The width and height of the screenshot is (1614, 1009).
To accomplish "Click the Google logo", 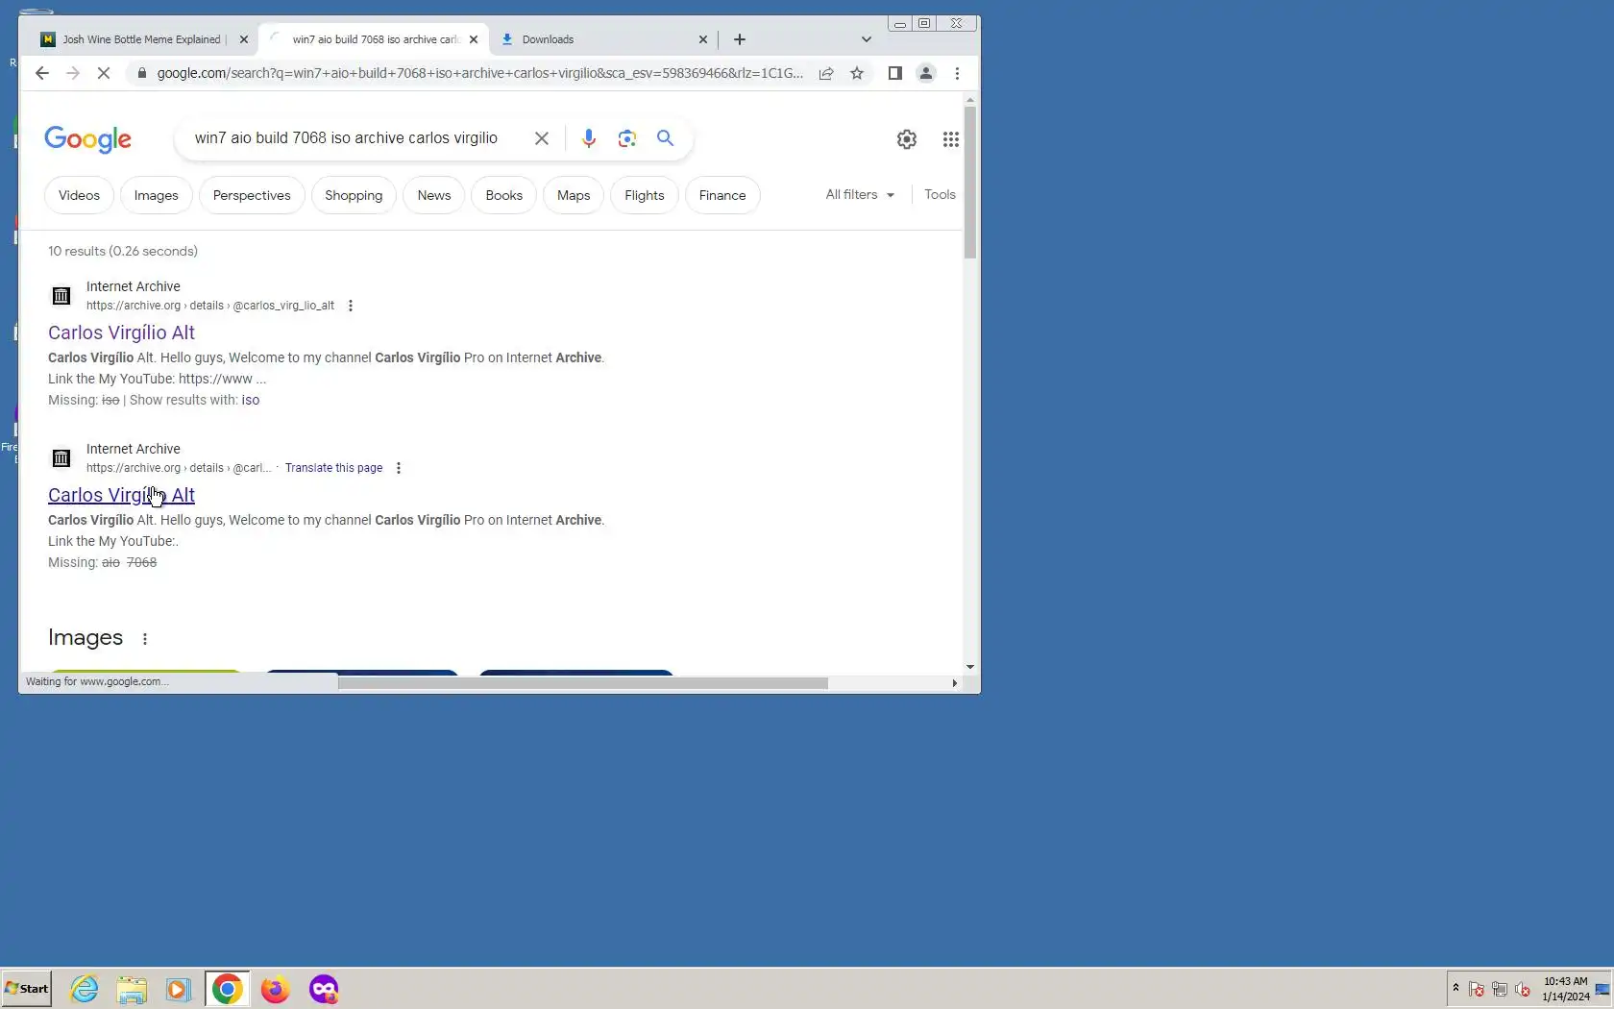I will (87, 140).
